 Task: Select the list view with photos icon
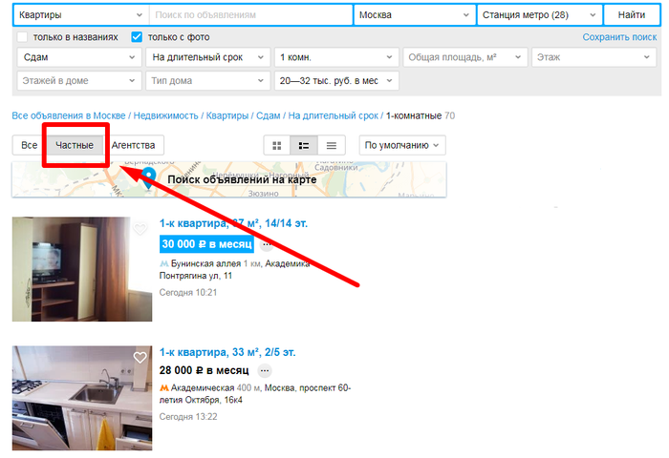[x=304, y=146]
